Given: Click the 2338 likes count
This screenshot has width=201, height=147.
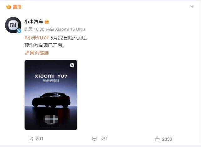Looking at the screenshot, I should click(x=167, y=139).
